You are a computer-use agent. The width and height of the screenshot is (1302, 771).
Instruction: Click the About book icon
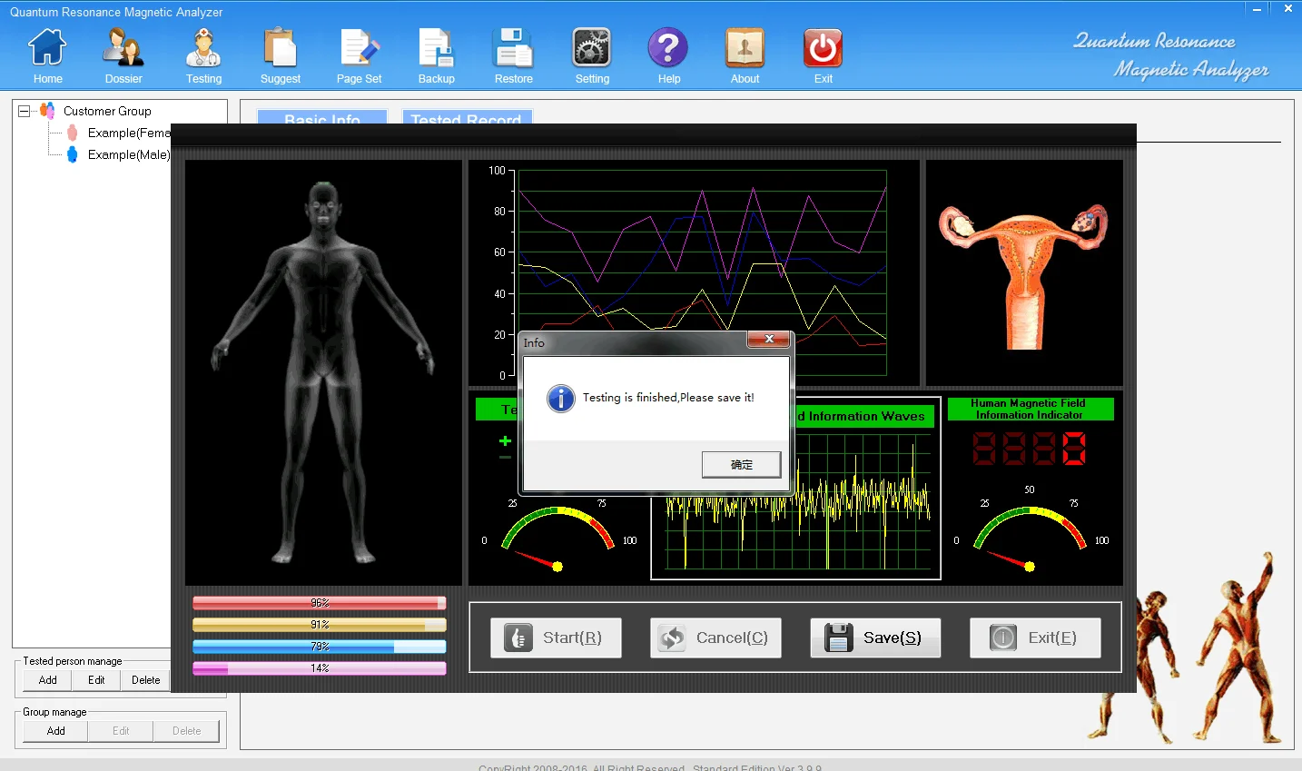745,49
